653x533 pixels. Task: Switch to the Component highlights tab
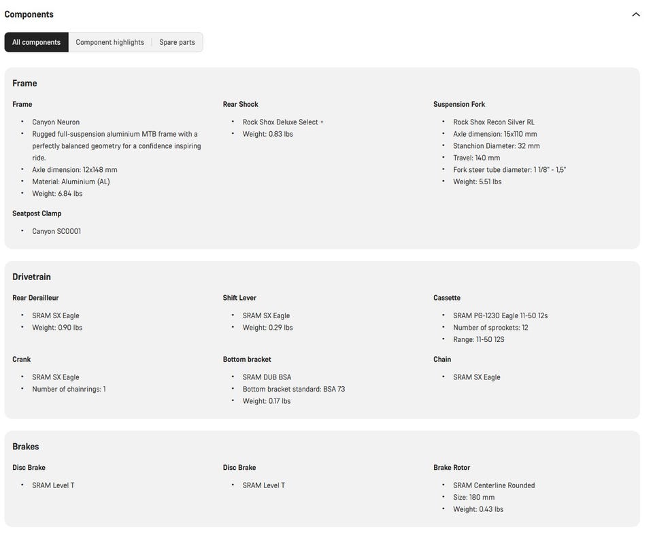coord(110,42)
